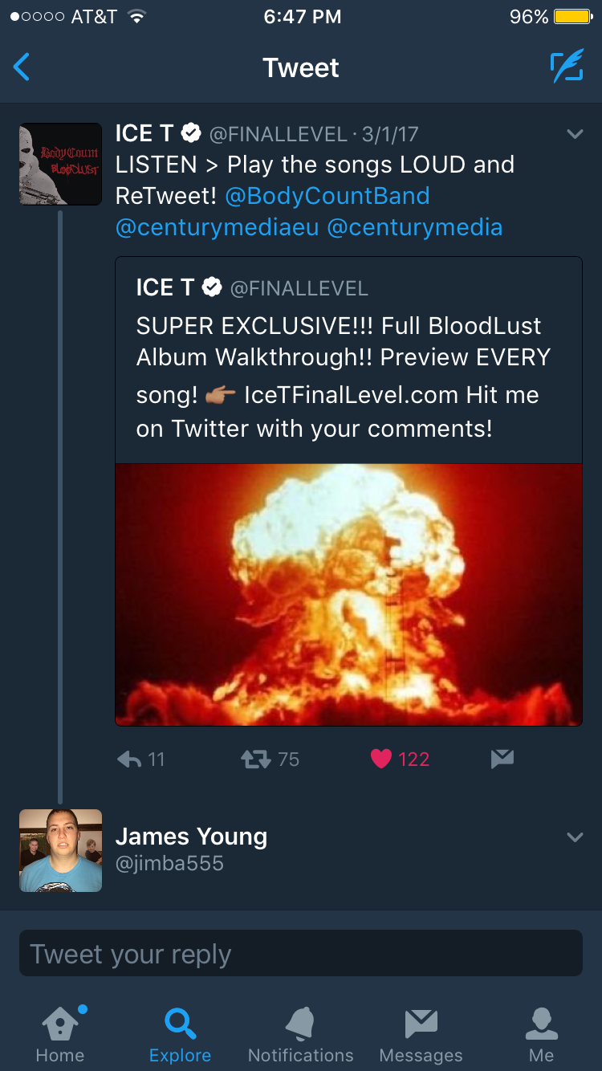Viewport: 602px width, 1071px height.
Task: Expand ICE T tweet options chevron
Action: pos(575,134)
